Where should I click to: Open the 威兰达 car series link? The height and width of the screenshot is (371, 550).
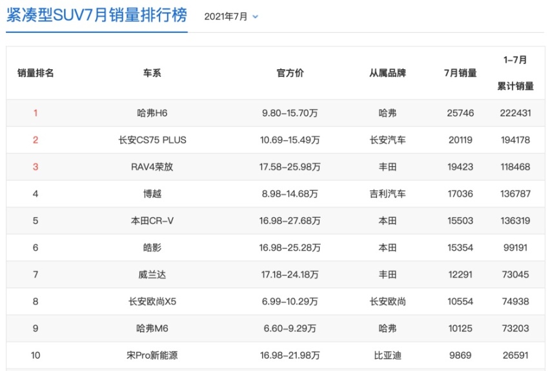152,275
